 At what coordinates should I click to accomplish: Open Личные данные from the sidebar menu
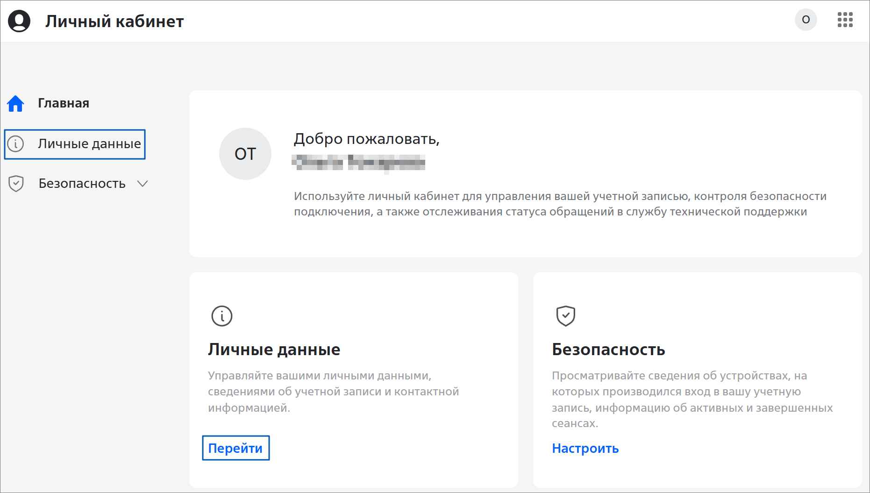[x=89, y=144]
